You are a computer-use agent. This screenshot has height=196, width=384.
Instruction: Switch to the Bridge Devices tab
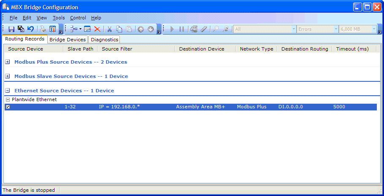click(68, 40)
